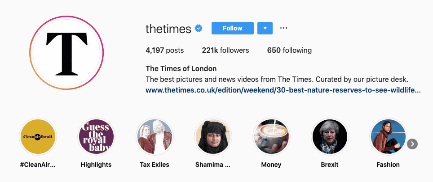The width and height of the screenshot is (433, 182).
Task: View the 221k followers list
Action: (x=225, y=51)
